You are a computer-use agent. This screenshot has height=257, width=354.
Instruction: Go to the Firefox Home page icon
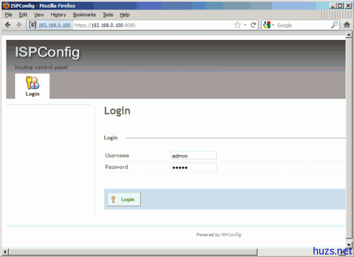click(347, 25)
